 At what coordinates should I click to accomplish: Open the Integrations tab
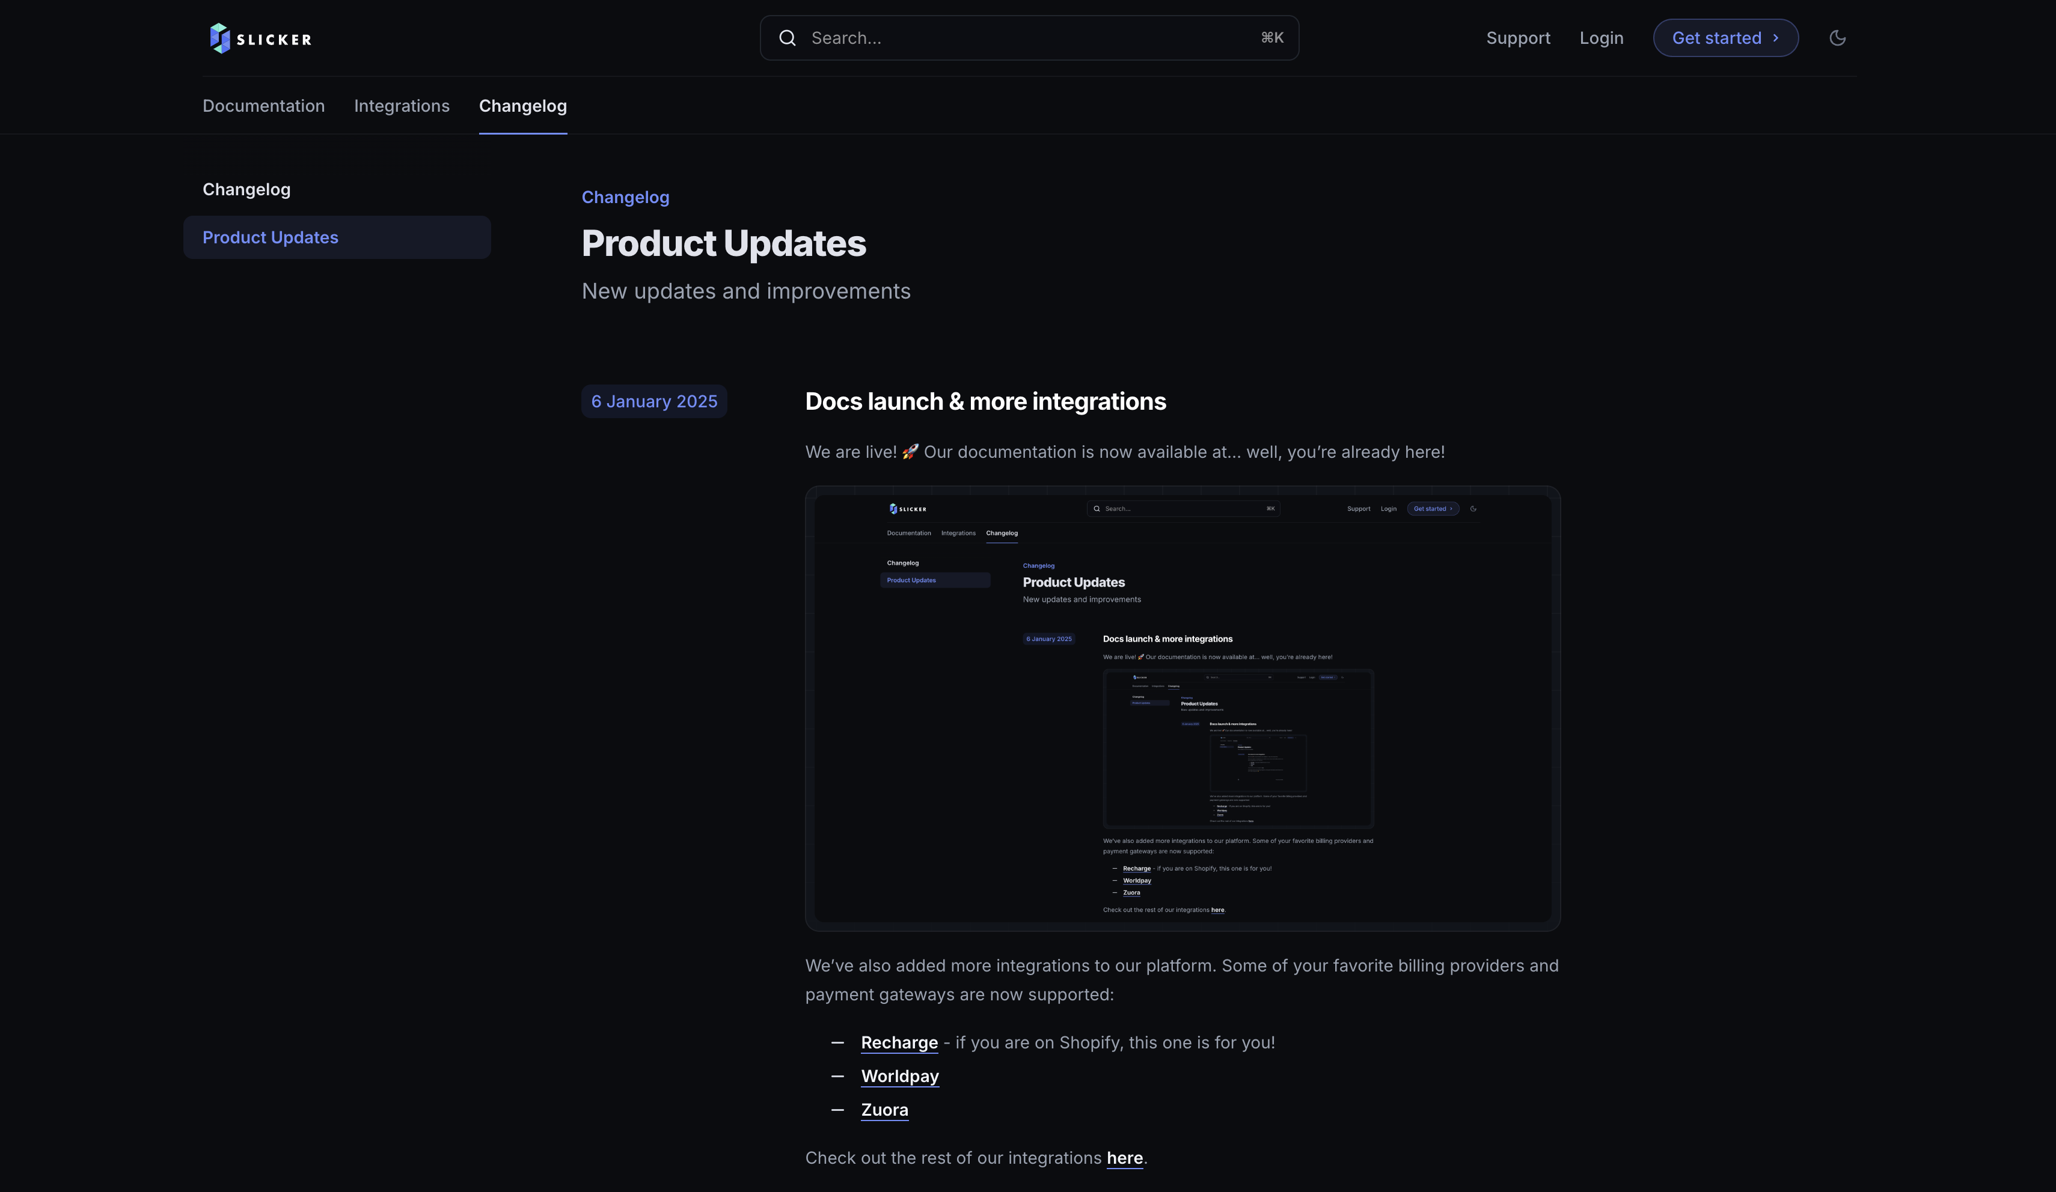pos(402,106)
